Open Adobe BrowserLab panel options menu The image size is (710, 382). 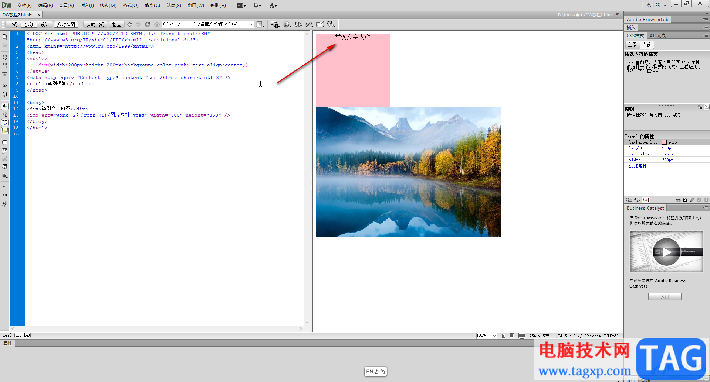point(706,19)
